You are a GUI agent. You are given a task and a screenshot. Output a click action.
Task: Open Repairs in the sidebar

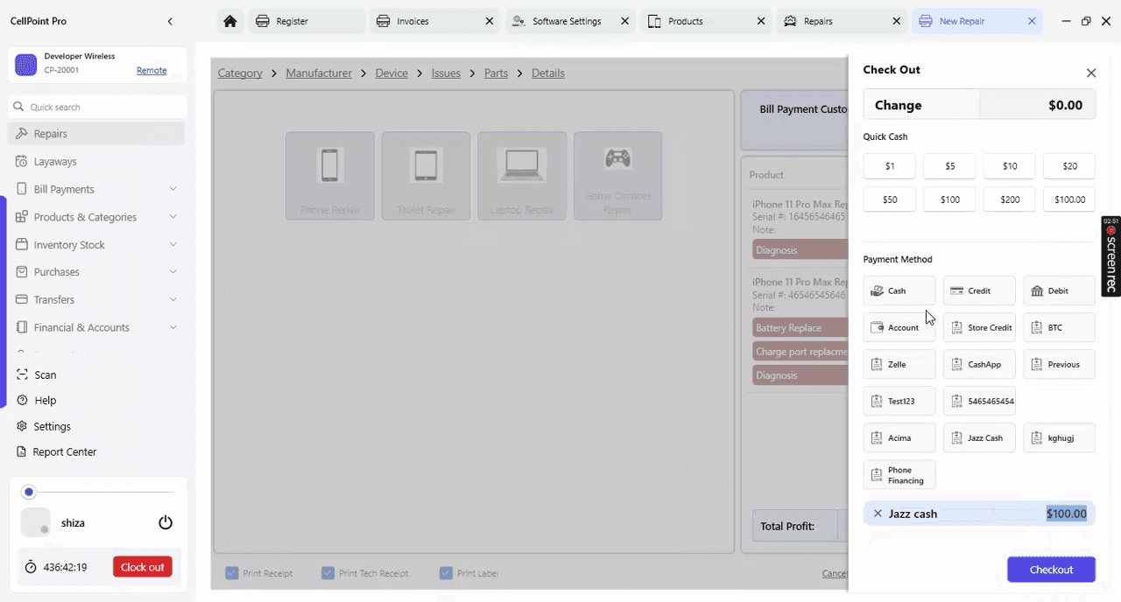pos(96,134)
